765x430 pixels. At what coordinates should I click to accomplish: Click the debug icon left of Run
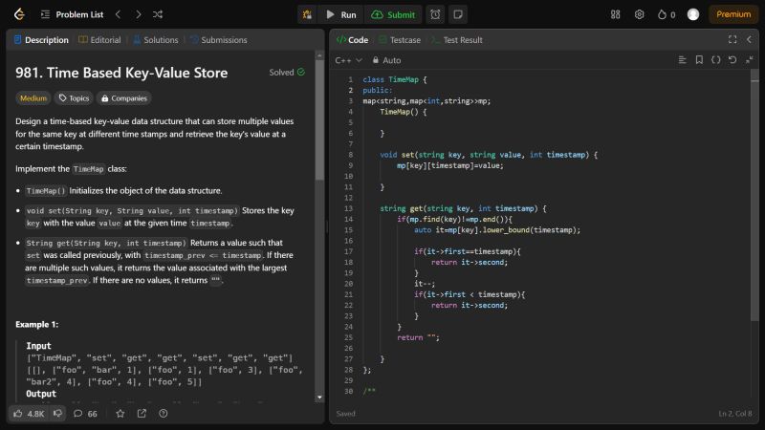coord(308,14)
